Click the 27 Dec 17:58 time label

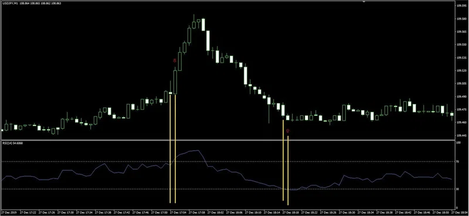click(x=196, y=212)
